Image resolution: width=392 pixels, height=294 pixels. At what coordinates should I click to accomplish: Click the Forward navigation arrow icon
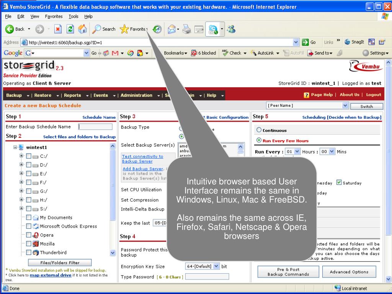pos(39,29)
